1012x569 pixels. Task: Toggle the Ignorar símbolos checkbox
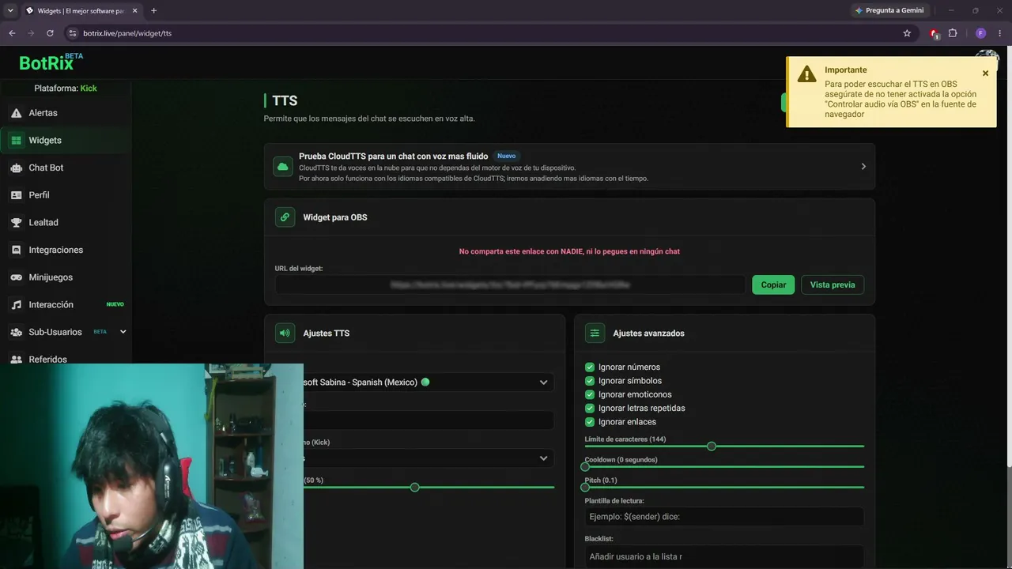590,381
